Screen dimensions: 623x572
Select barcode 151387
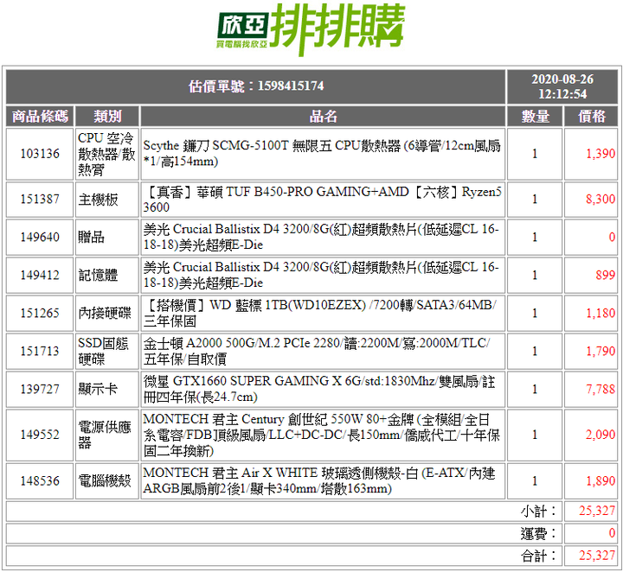pyautogui.click(x=40, y=199)
